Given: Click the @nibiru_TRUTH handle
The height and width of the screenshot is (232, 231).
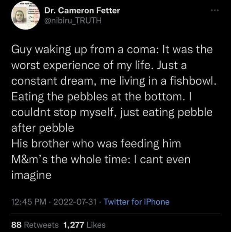Looking at the screenshot, I should click(x=72, y=20).
